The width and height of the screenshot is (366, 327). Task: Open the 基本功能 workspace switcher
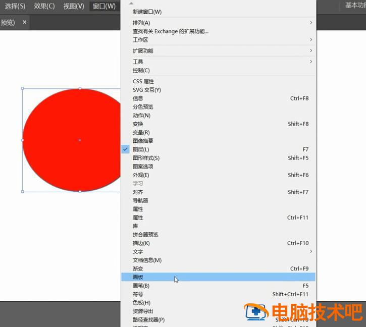354,5
